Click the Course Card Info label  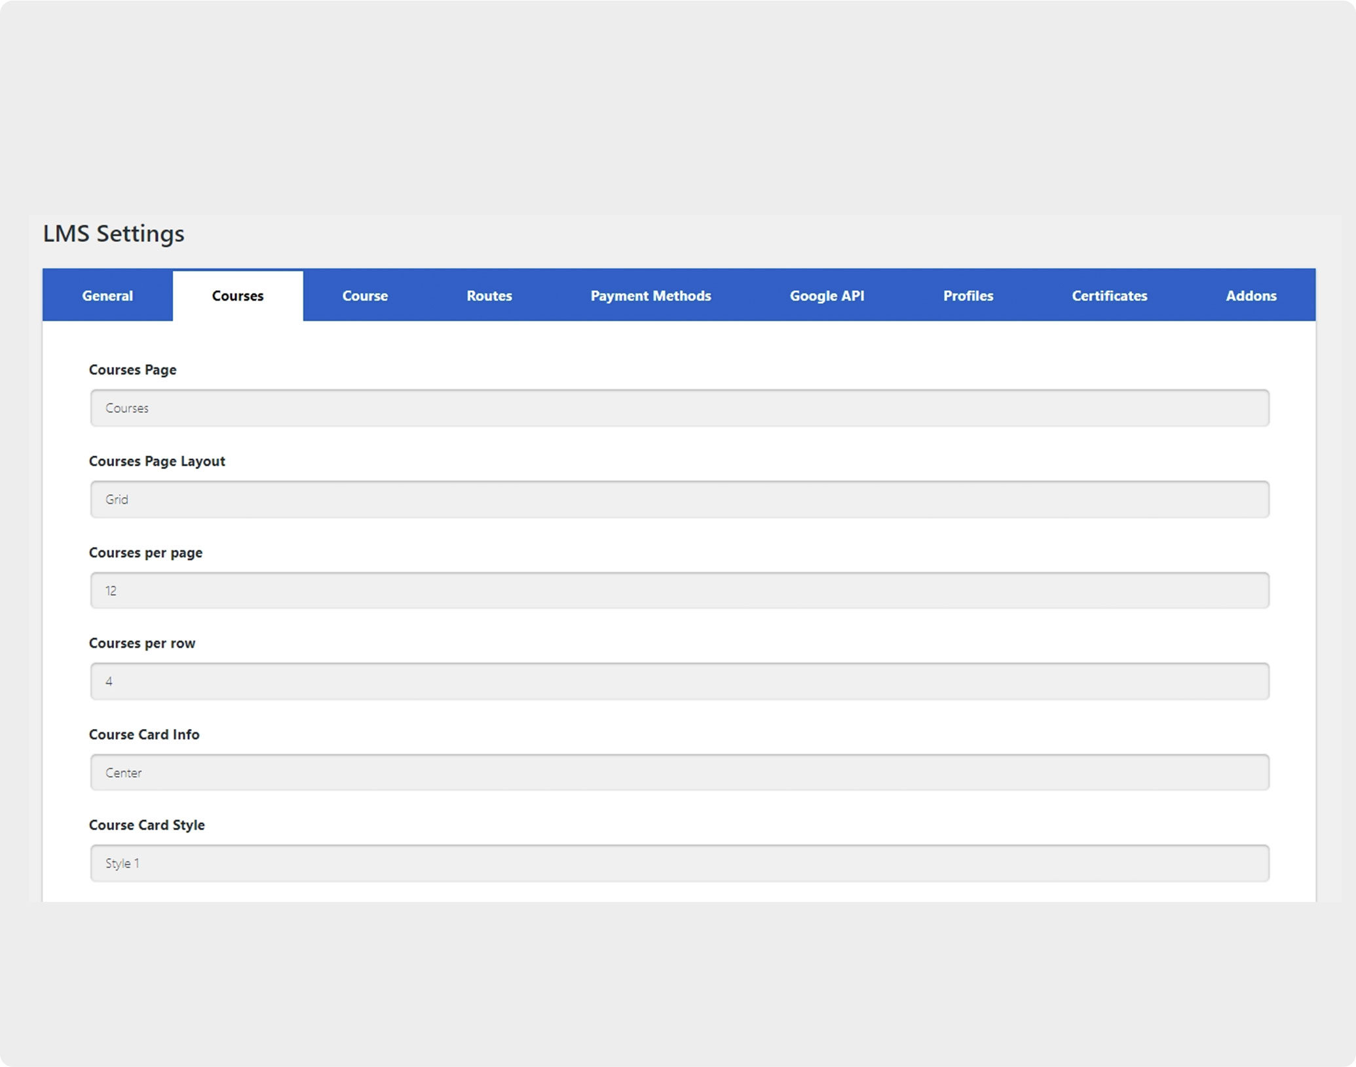tap(144, 734)
